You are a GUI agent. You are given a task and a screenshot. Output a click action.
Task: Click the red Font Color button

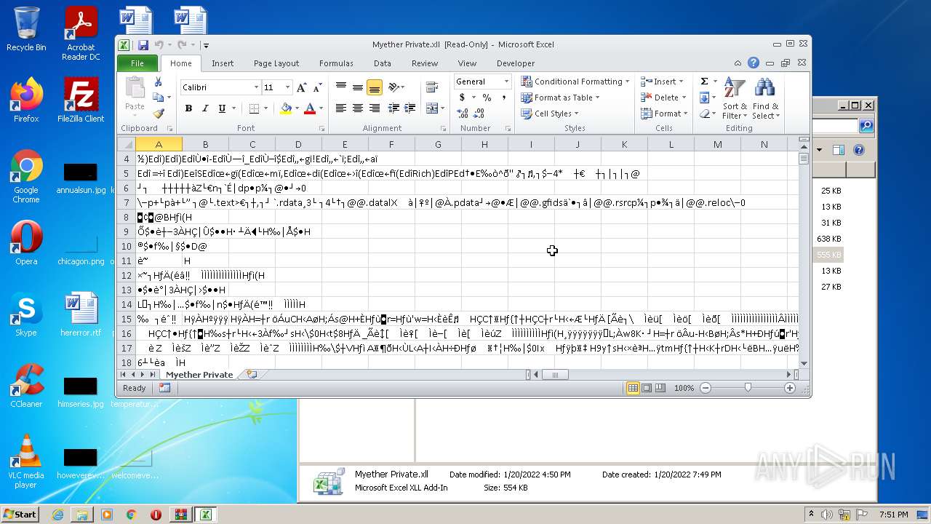[310, 108]
